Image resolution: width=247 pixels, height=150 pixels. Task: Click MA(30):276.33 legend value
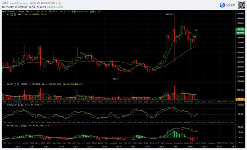[39, 15]
